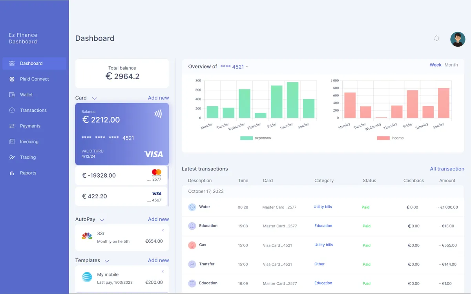Screen dimensions: 471x294
Task: Open notifications with the bell icon
Action: click(x=436, y=38)
